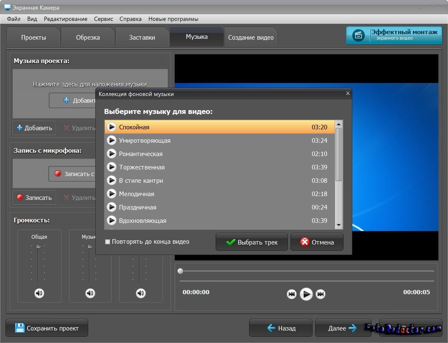The width and height of the screenshot is (448, 343).
Task: Select the В стиле кантри track name
Action: coord(141,181)
